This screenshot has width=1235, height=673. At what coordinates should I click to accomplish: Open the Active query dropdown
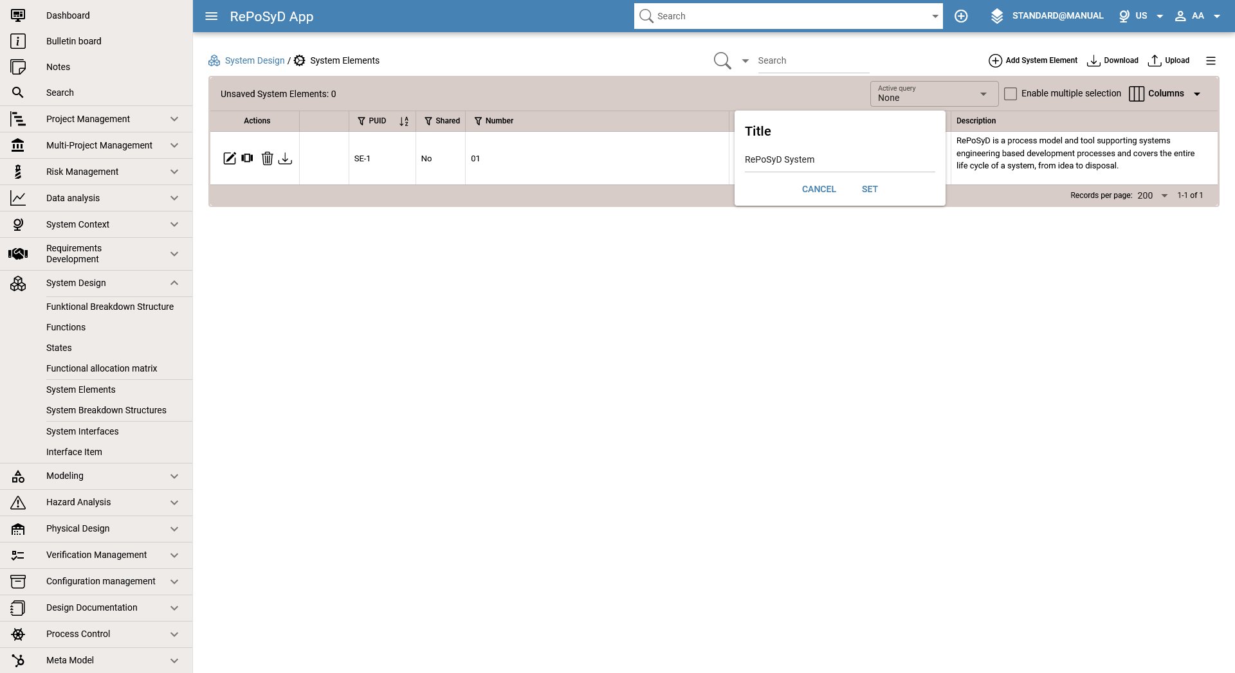934,94
